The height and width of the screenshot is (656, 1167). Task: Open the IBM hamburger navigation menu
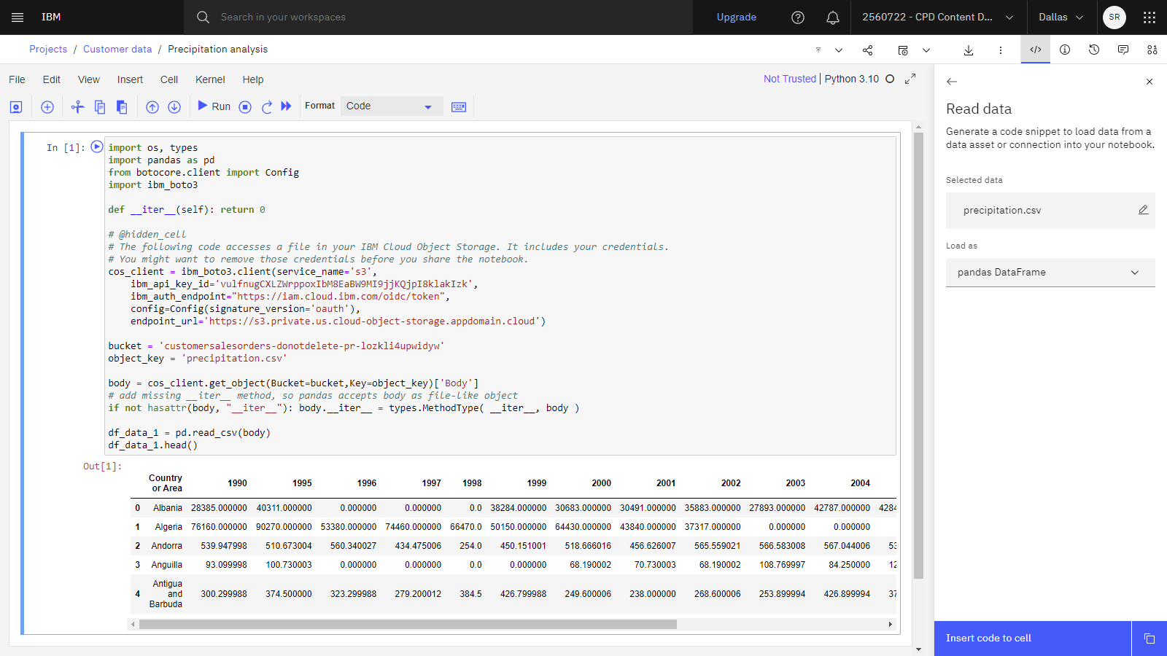18,17
